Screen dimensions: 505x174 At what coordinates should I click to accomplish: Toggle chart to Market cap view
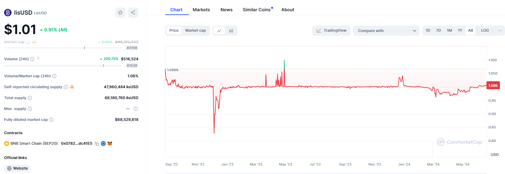195,31
